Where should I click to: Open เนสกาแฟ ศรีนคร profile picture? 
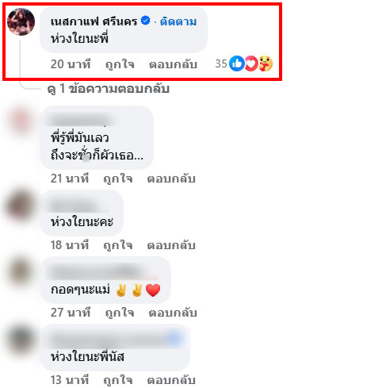[x=21, y=22]
